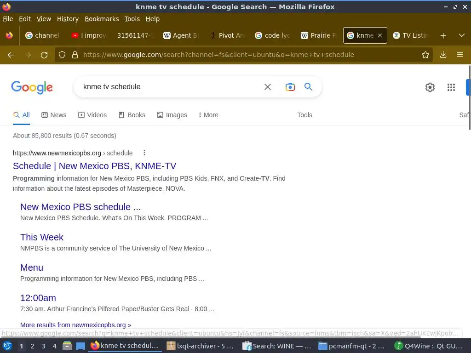Click the forward navigation arrow
This screenshot has height=353, width=471.
tap(28, 55)
